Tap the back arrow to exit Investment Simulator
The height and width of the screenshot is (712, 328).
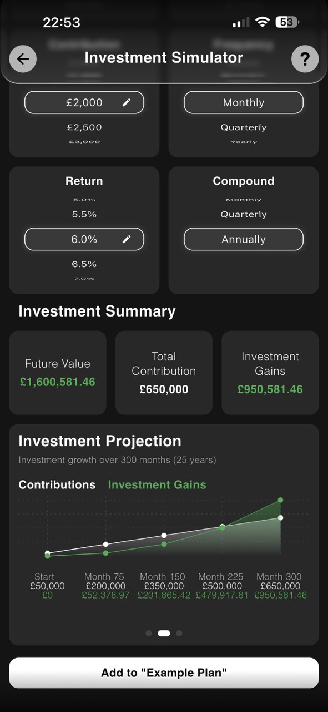tap(23, 58)
